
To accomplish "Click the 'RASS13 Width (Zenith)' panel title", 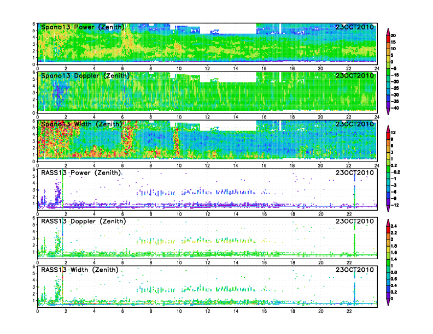I will coord(80,270).
